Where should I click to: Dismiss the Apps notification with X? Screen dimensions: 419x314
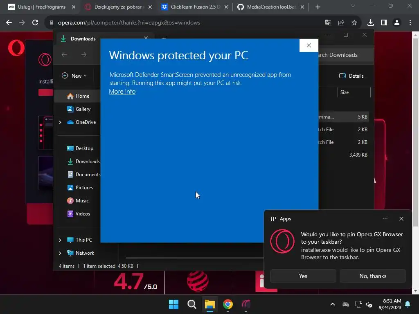401,219
